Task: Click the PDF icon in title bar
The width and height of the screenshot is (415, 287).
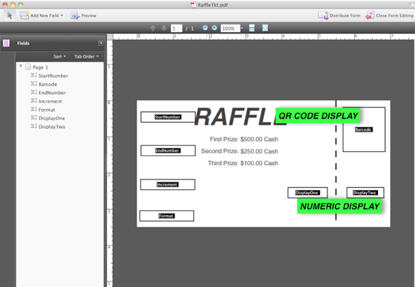Action: (x=193, y=5)
